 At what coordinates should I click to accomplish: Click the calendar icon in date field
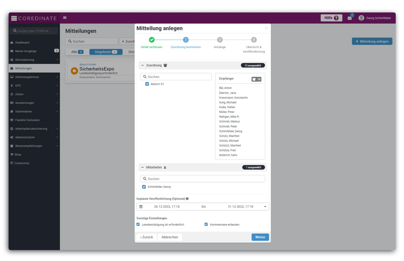[141, 207]
